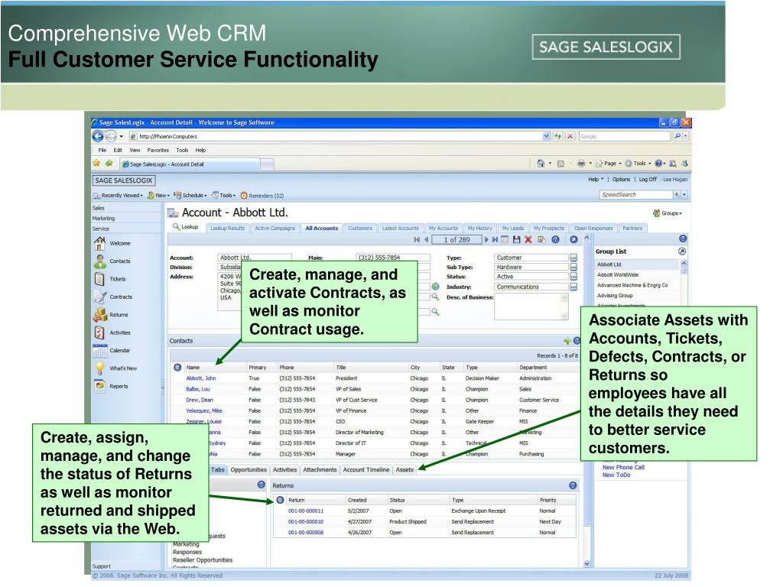Open help icon in account detail toolbar
The width and height of the screenshot is (783, 587).
[x=555, y=240]
